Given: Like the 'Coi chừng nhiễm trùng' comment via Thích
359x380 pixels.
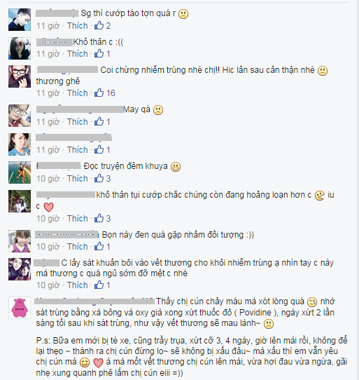Looking at the screenshot, I should [x=78, y=93].
